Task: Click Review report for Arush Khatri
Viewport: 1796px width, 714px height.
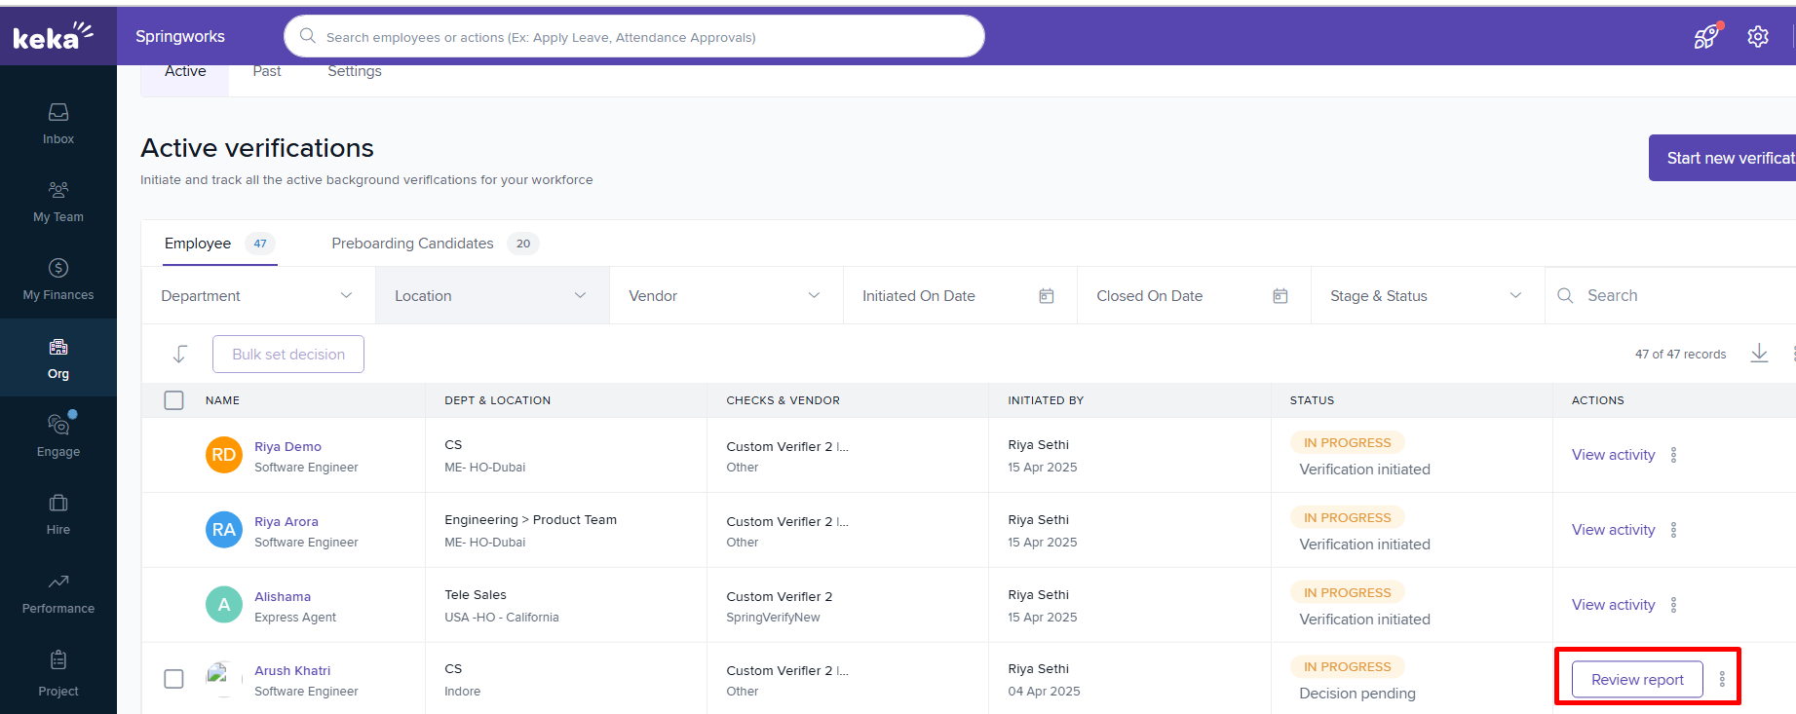Action: click(x=1637, y=680)
